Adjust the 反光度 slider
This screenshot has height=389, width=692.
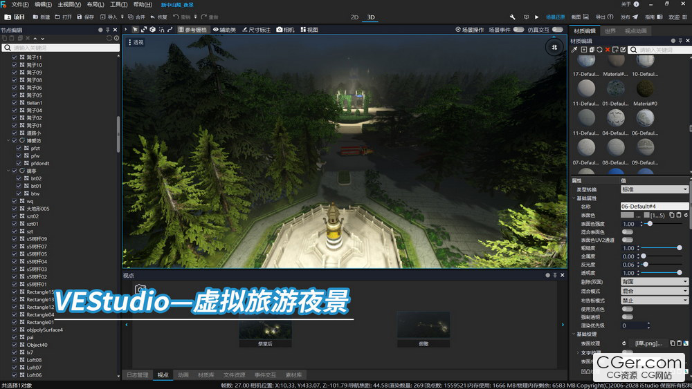pyautogui.click(x=661, y=265)
